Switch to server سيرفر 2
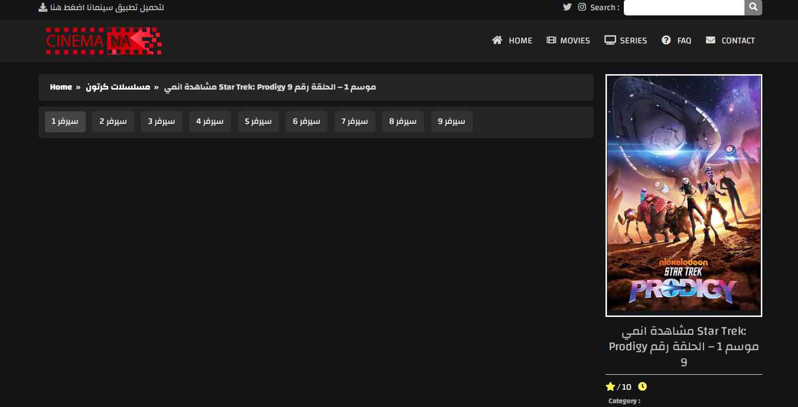This screenshot has width=798, height=407. (x=113, y=122)
